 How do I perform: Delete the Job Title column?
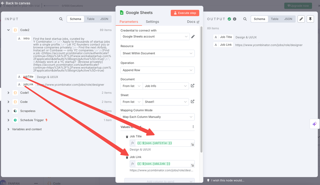[127, 137]
